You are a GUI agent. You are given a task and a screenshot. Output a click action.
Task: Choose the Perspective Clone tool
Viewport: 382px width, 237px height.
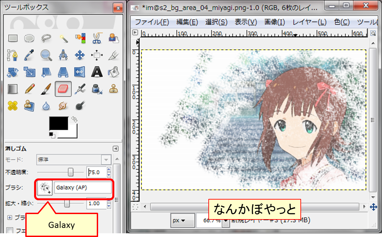coord(29,106)
